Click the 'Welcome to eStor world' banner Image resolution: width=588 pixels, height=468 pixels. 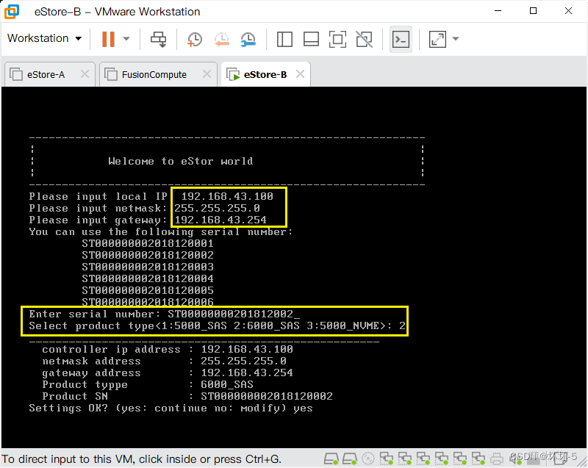(x=180, y=161)
